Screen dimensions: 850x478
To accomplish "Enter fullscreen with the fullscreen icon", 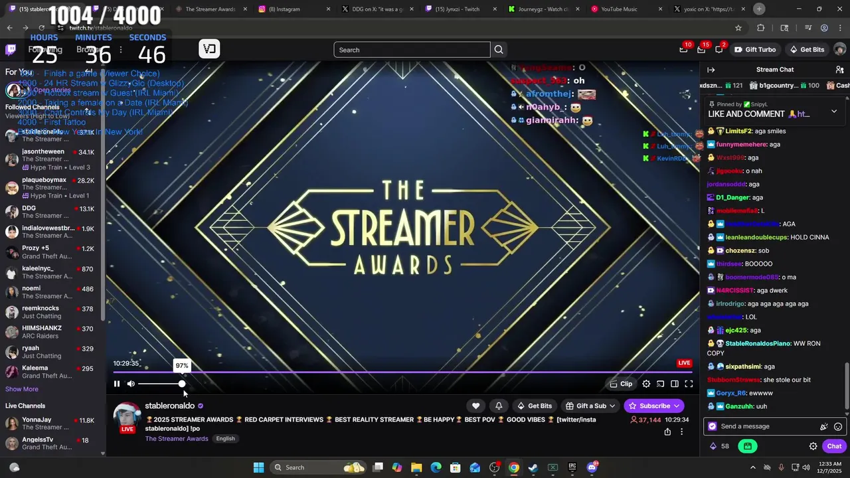I will 689,384.
